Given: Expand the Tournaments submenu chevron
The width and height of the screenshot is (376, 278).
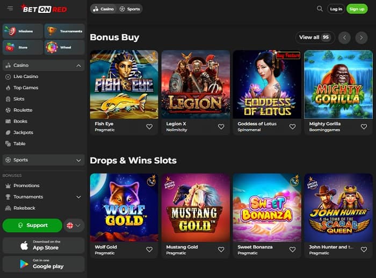Looking at the screenshot, I should (78, 197).
